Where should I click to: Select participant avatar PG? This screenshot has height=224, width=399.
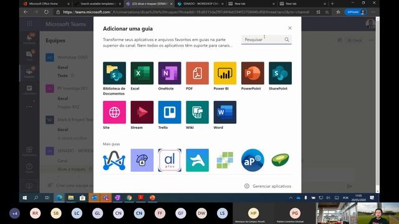295,213
